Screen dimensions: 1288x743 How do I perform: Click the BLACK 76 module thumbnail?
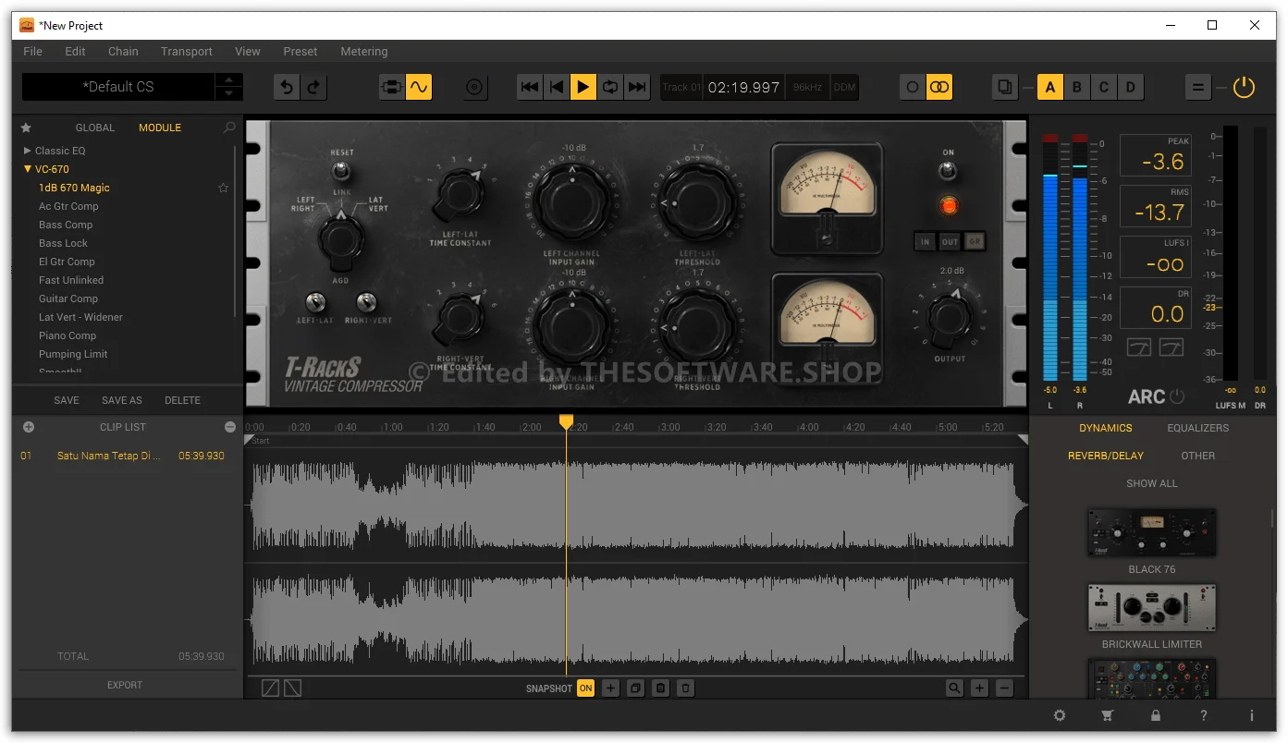pyautogui.click(x=1151, y=532)
